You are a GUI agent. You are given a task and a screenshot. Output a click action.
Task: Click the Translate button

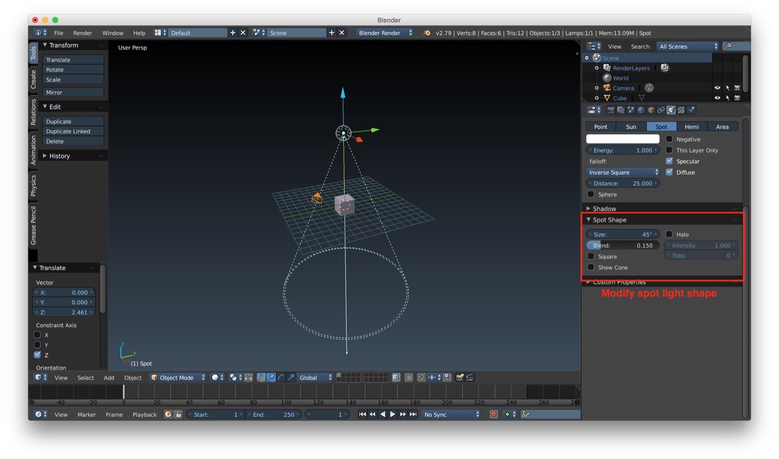pos(73,60)
